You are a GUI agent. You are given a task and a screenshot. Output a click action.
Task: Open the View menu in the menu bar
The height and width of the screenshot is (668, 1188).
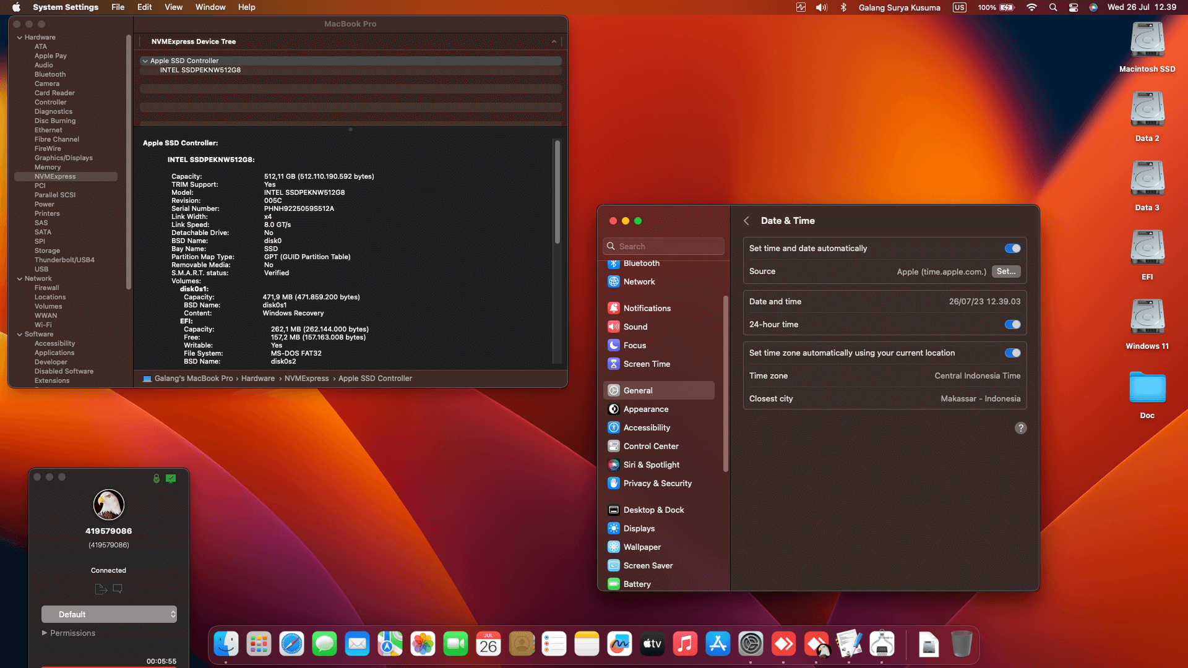click(173, 7)
